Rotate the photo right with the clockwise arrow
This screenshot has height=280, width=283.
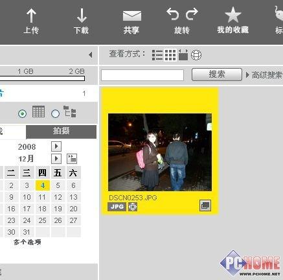point(192,14)
